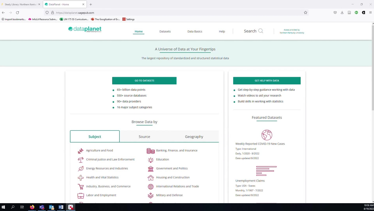Click the Criminal Justice scales icon
Viewport: 374px width, 211px height.
pos(81,160)
